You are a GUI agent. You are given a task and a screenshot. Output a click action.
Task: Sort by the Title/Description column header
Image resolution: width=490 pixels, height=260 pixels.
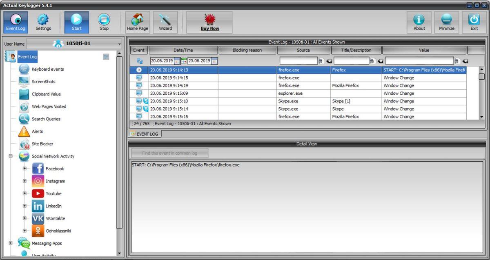click(356, 50)
